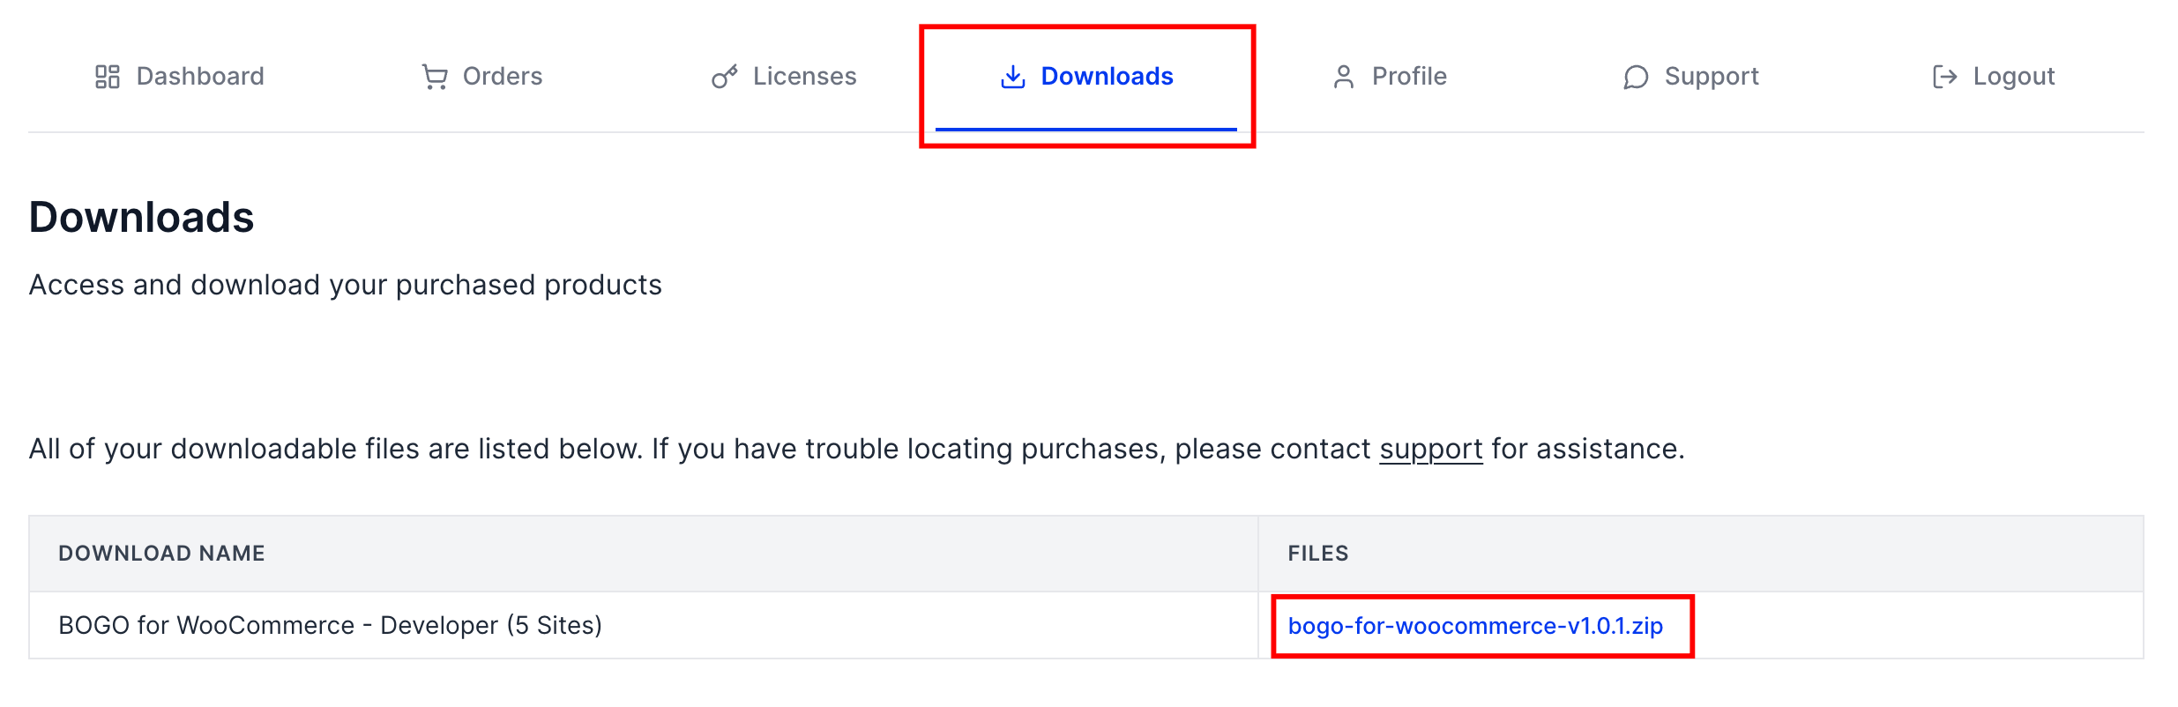Click the DOWNLOAD NAME column header
Viewport: 2178px width, 707px height.
[161, 554]
